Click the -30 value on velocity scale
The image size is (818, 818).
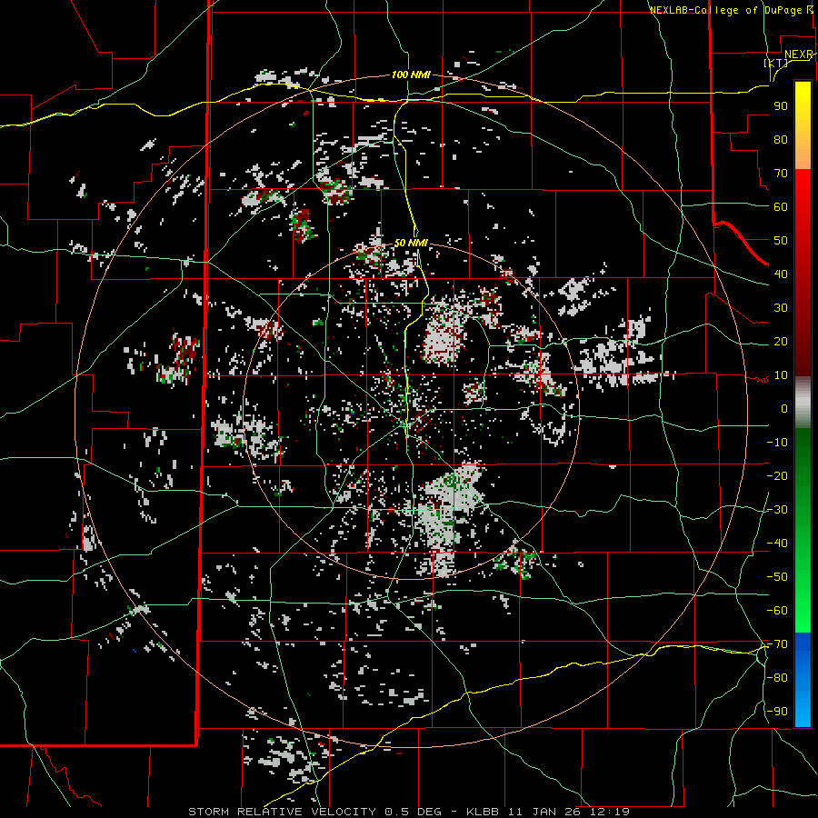click(777, 510)
